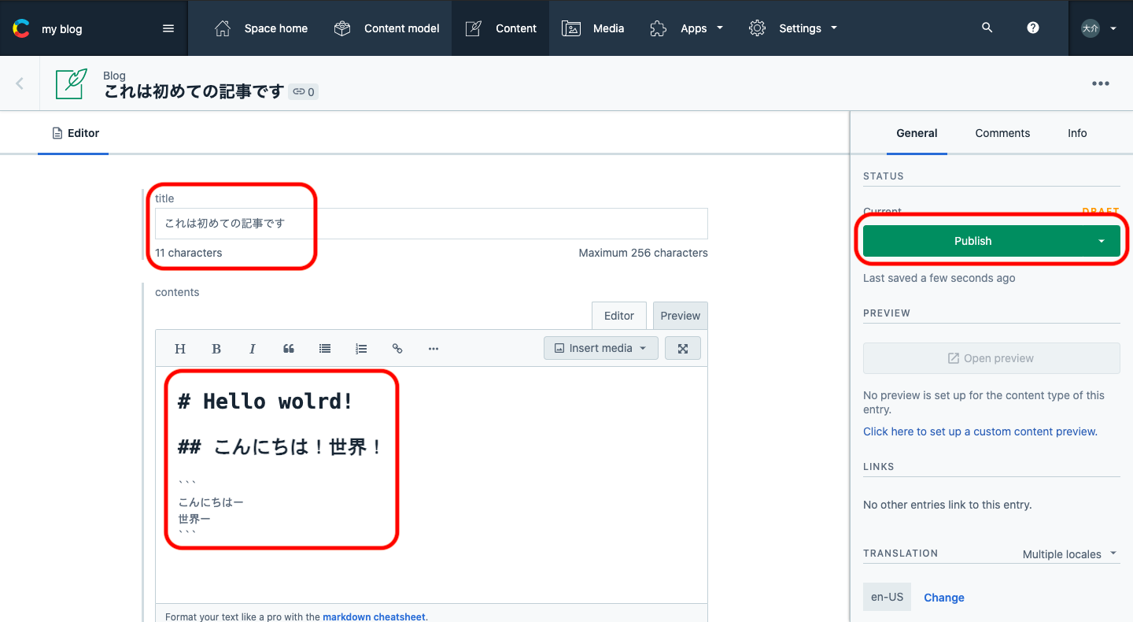Expand the Apps dropdown menu
Viewport: 1133px width, 622px height.
tap(687, 28)
